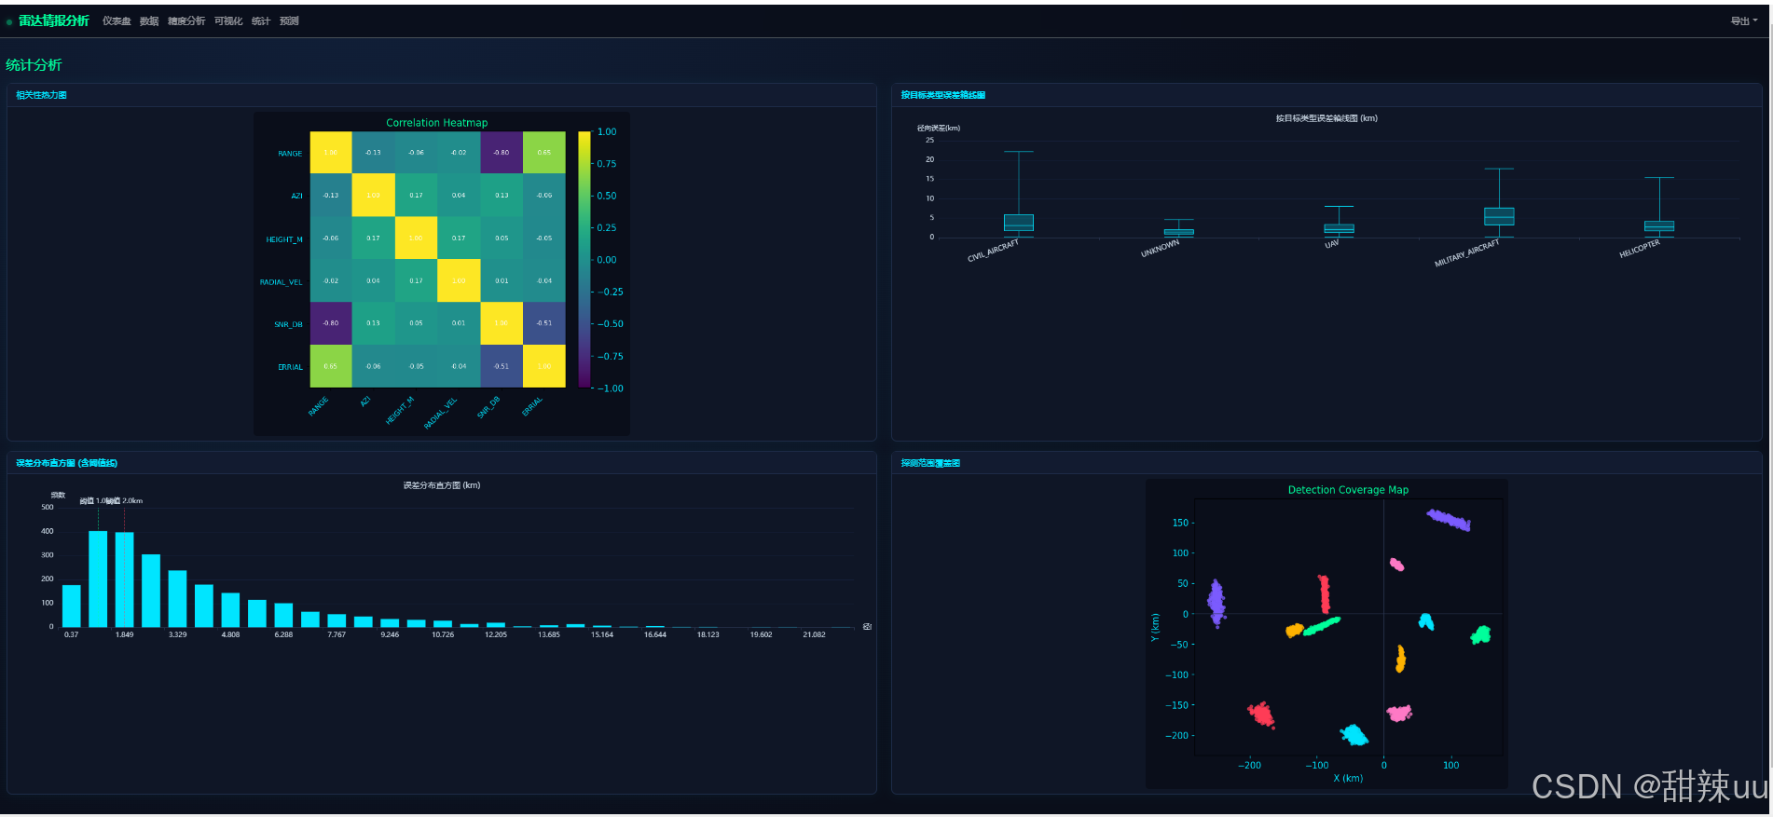The width and height of the screenshot is (1773, 817).
Task: Click heatmap cell -0.80 in RANGE row
Action: (x=502, y=152)
